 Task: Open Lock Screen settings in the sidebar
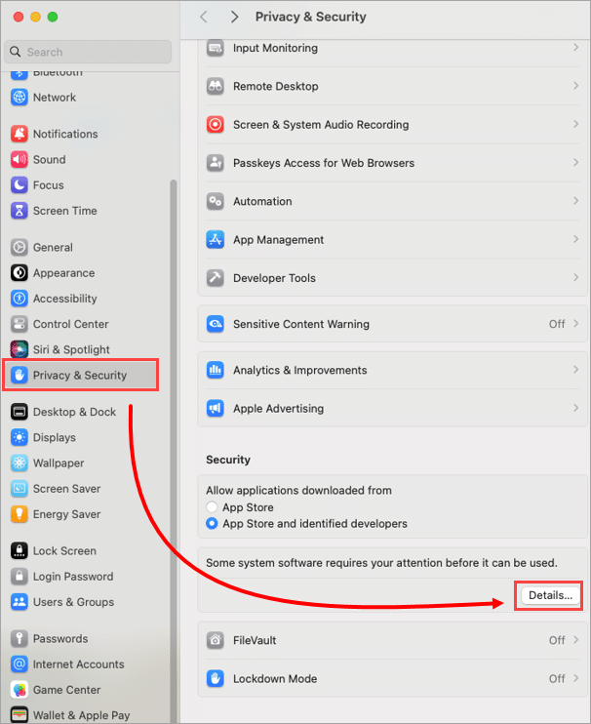click(x=54, y=551)
